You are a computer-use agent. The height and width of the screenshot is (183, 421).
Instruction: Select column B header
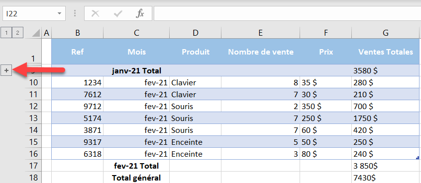tap(77, 33)
